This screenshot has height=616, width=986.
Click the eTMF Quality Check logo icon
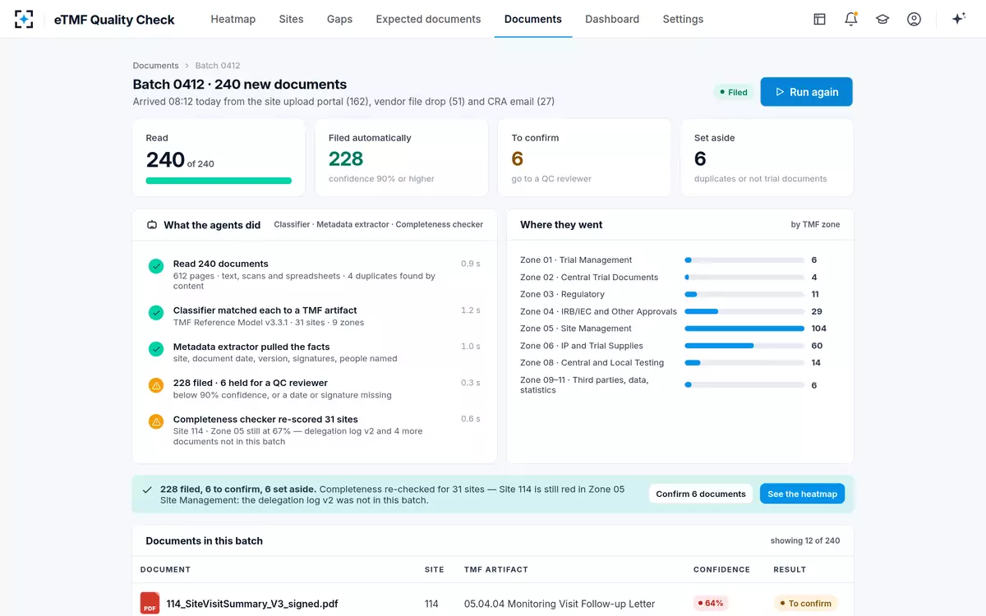(25, 19)
